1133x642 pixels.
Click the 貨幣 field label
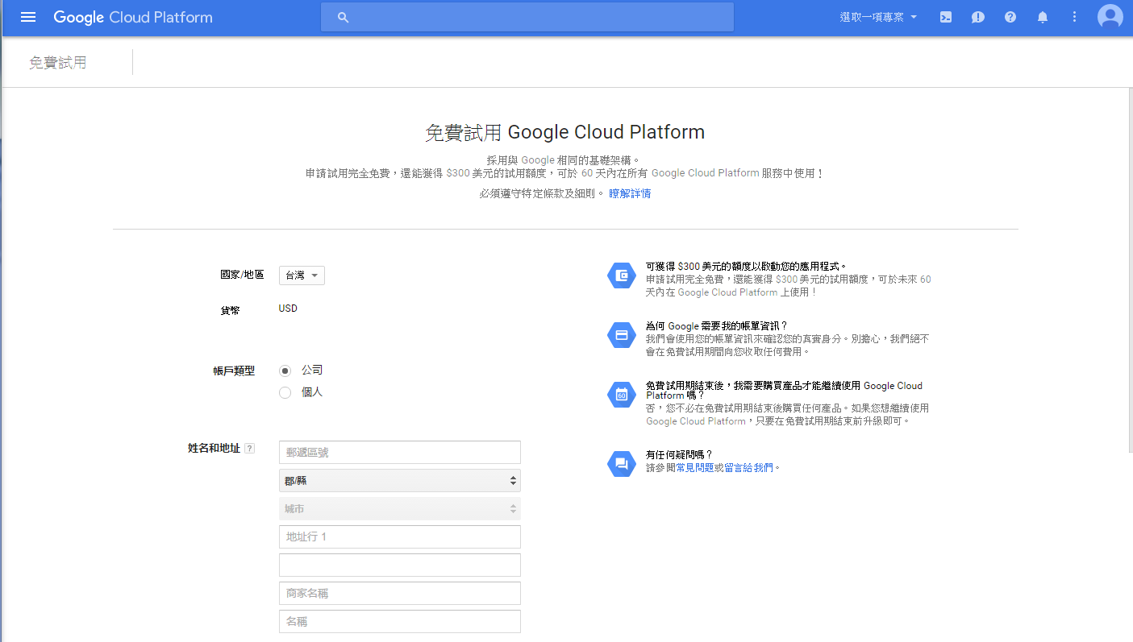coord(230,310)
